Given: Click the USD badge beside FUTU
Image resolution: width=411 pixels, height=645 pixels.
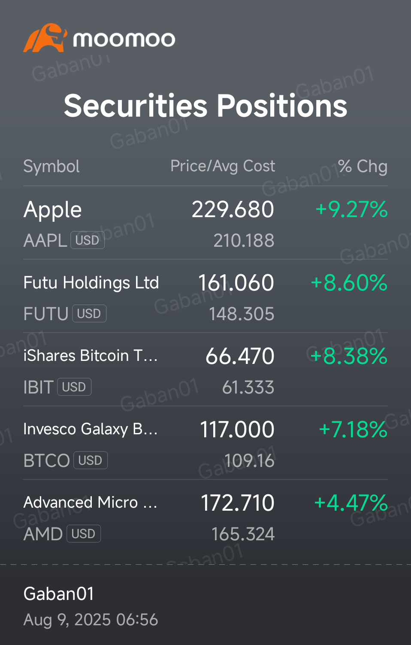Looking at the screenshot, I should tap(89, 314).
